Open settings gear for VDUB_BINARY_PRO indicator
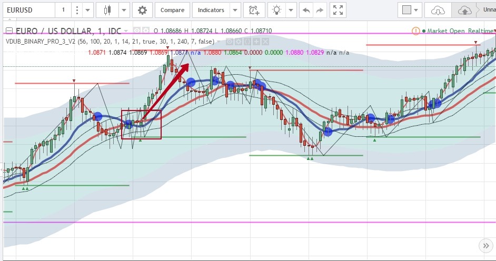Viewport: 496px width, 261px height. 239,42
